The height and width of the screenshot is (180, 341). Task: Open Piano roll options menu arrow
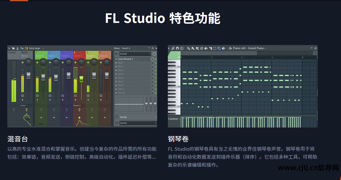click(x=169, y=48)
